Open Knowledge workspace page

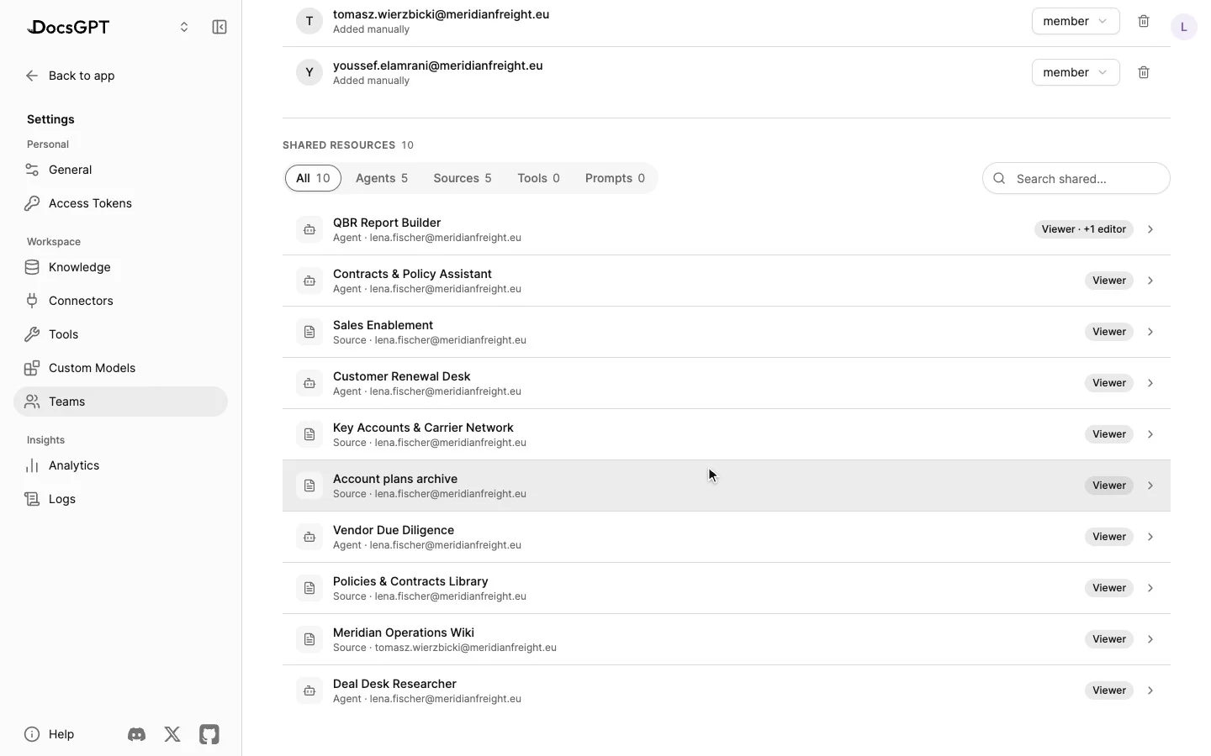(x=120, y=267)
